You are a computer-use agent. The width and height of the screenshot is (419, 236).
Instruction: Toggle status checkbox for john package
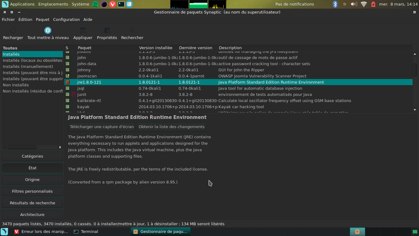(67, 57)
